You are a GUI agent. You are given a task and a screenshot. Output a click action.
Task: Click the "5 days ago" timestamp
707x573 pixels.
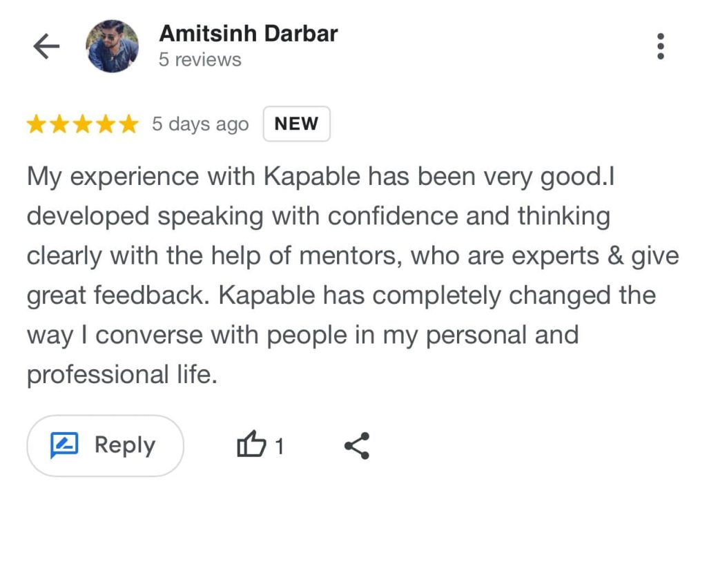coord(200,125)
